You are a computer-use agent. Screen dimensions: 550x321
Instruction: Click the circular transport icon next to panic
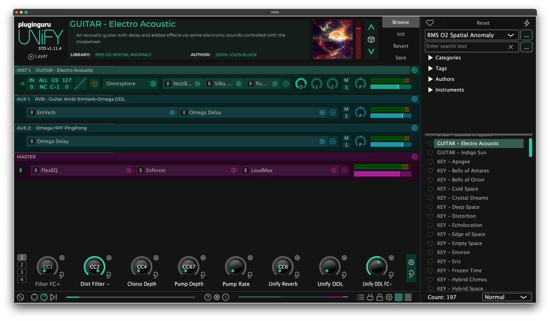(34, 297)
